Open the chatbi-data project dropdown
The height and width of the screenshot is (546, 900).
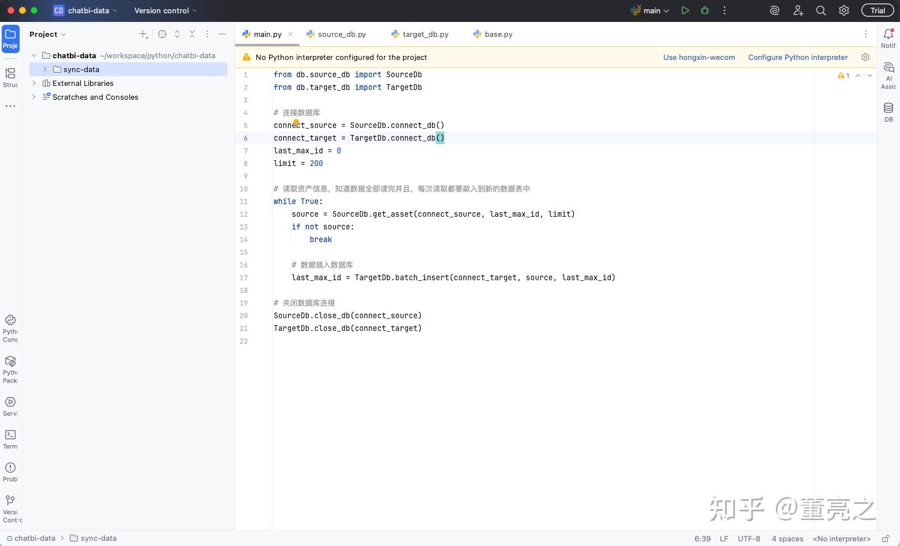(85, 10)
